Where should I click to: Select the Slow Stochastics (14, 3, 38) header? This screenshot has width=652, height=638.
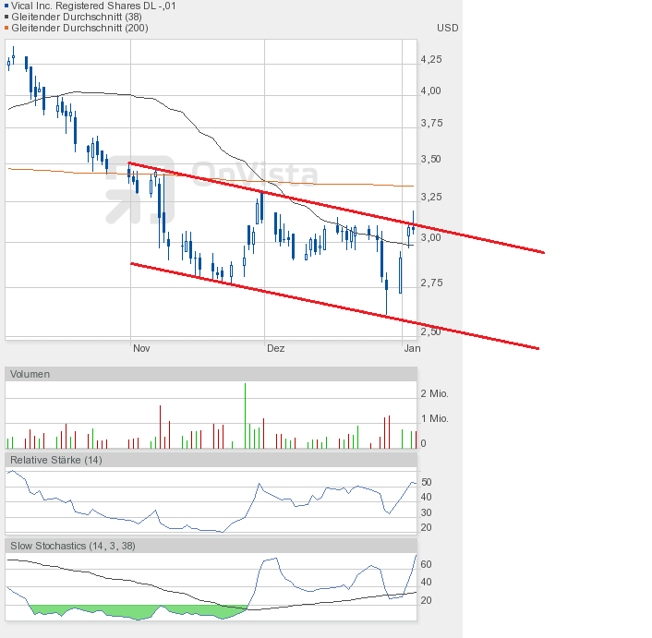pyautogui.click(x=211, y=546)
